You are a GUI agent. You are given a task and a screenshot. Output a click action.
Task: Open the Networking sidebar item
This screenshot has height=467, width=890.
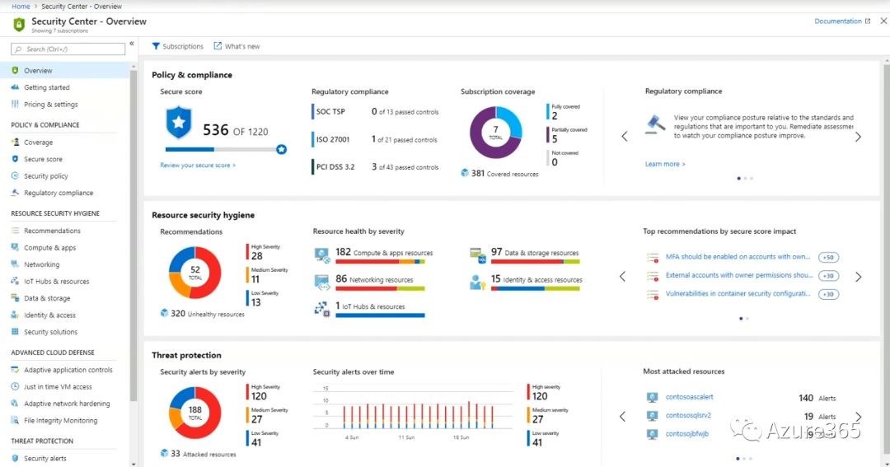tap(41, 264)
